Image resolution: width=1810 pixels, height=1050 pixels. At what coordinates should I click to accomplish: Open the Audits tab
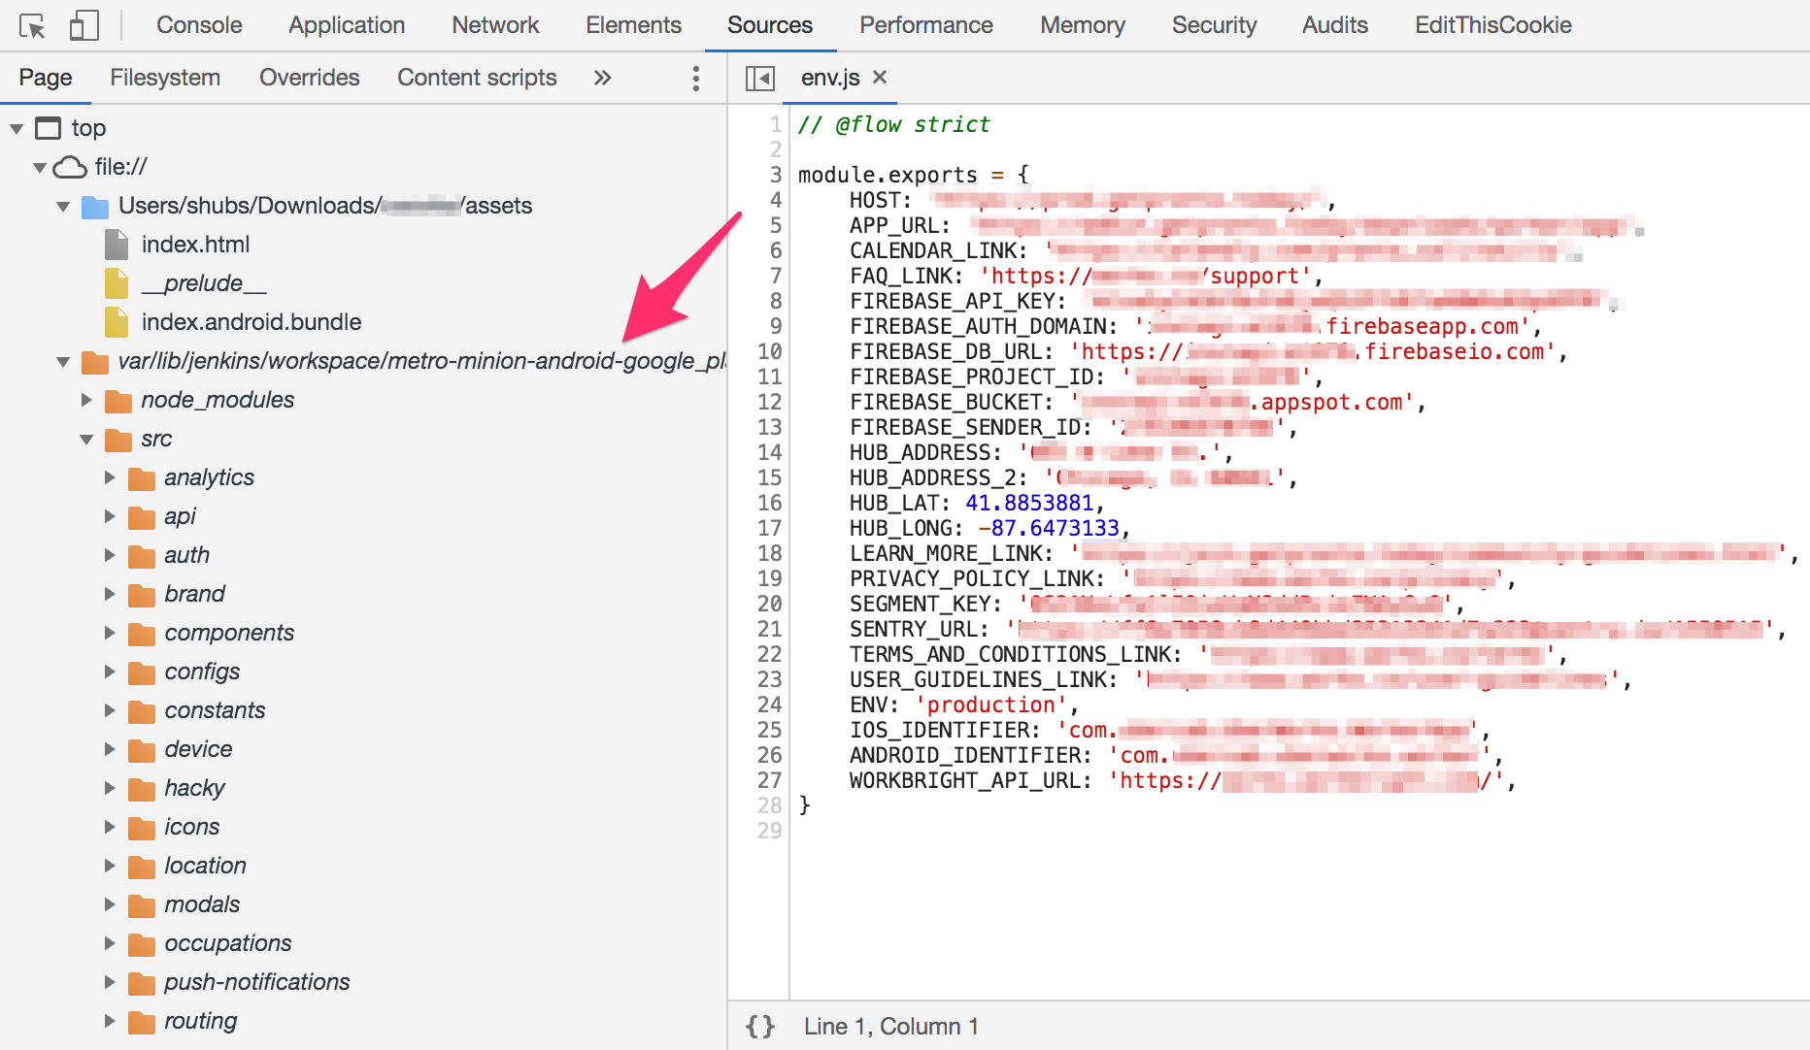(1335, 25)
